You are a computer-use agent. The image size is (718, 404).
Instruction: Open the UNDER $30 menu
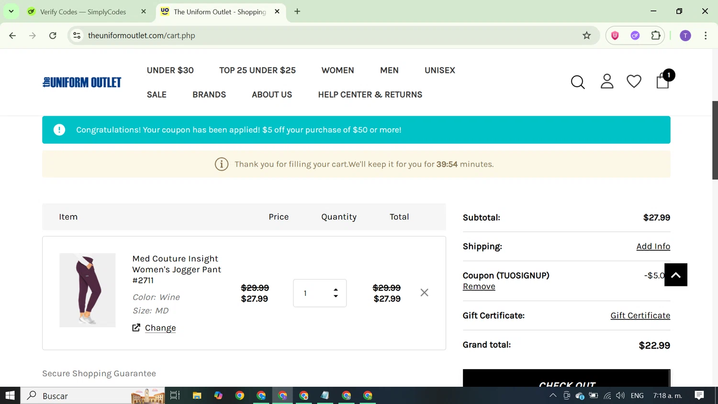170,70
